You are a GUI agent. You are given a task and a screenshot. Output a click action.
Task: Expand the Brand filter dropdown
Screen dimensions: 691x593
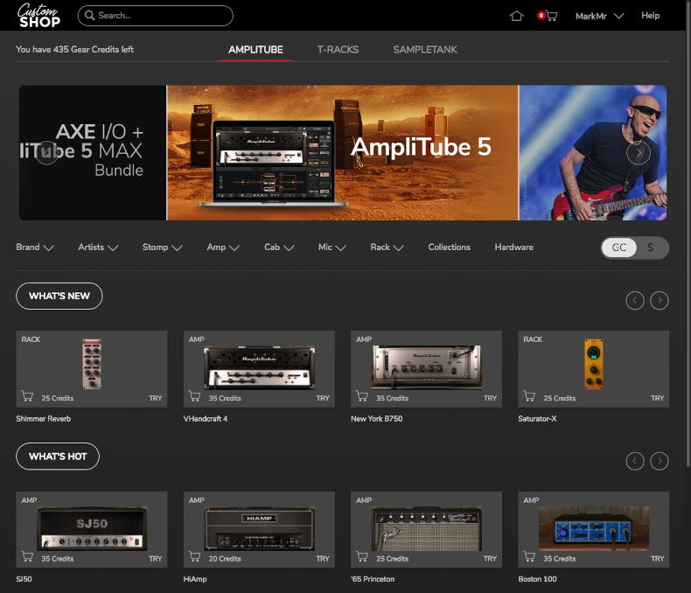click(x=35, y=248)
